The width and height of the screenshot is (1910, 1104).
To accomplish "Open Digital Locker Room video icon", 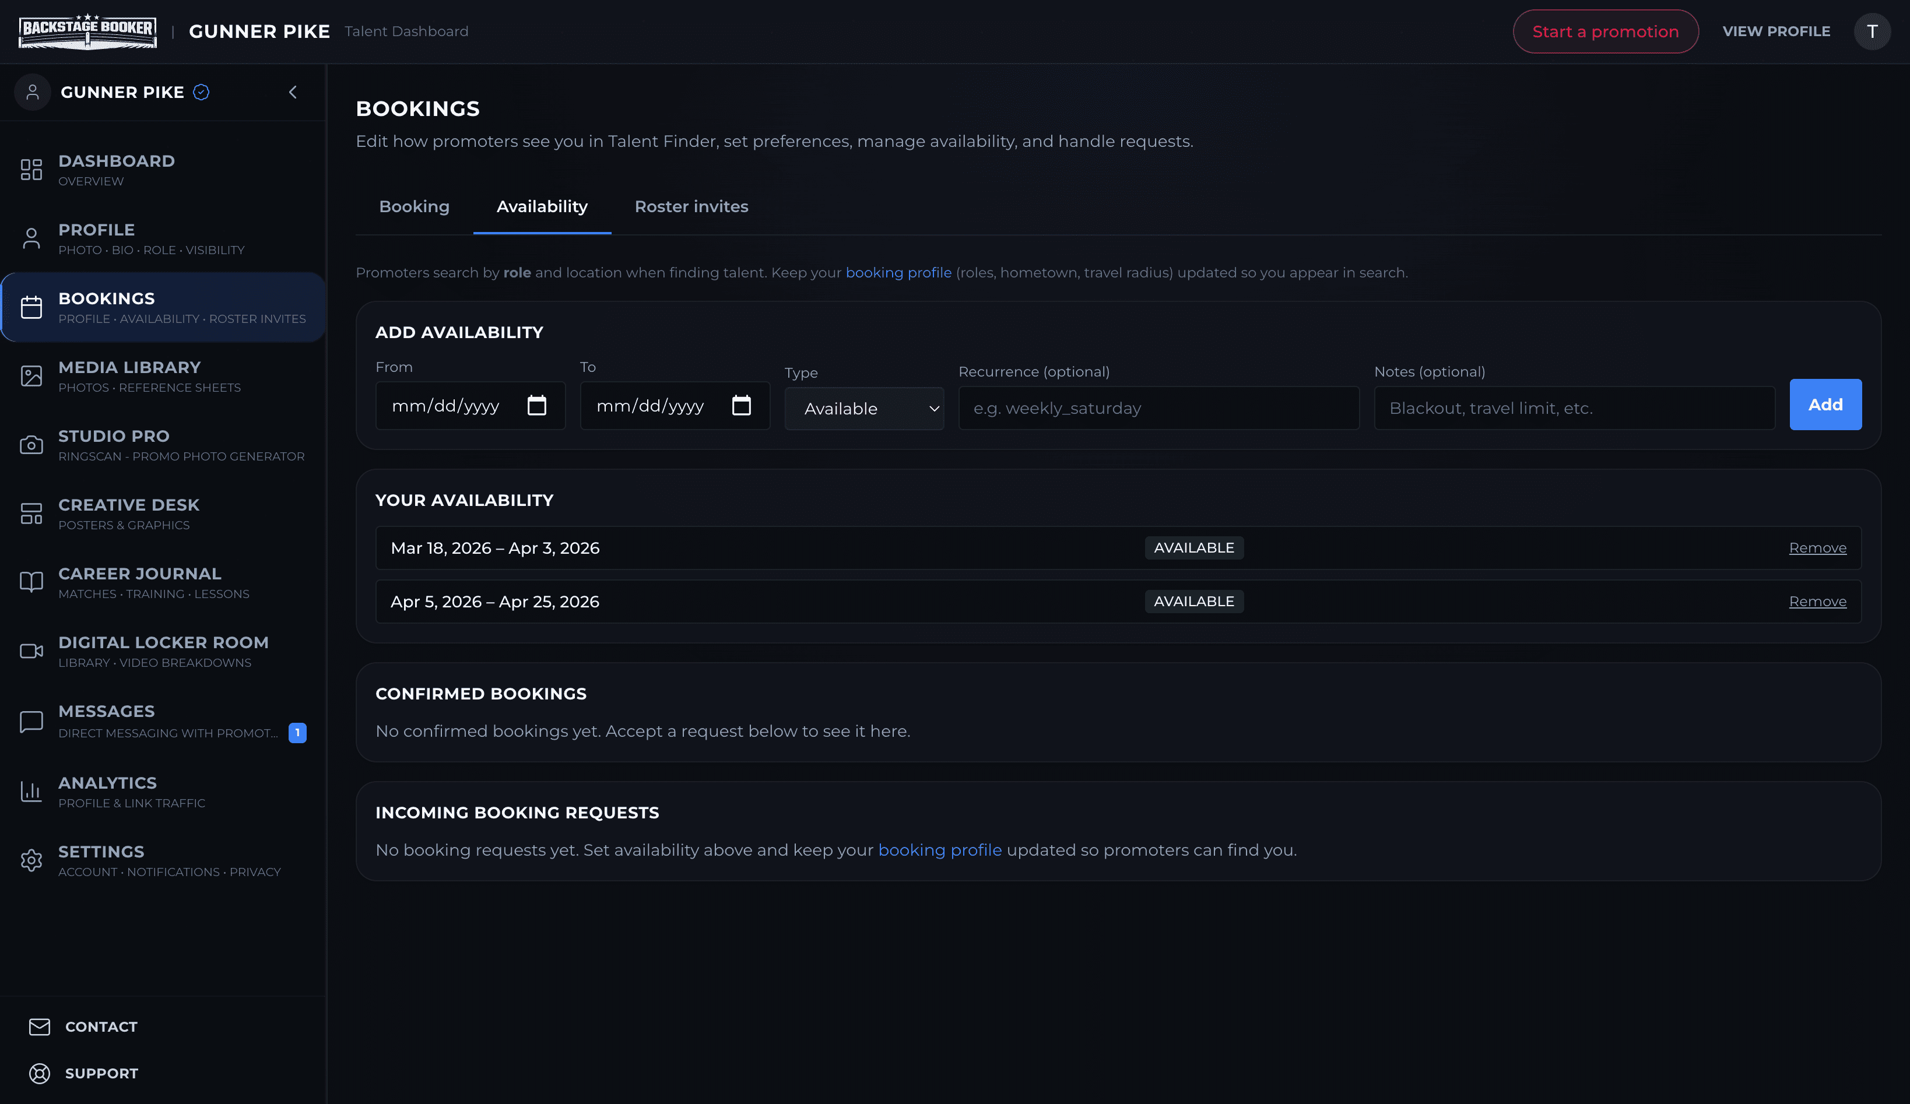I will 31,651.
